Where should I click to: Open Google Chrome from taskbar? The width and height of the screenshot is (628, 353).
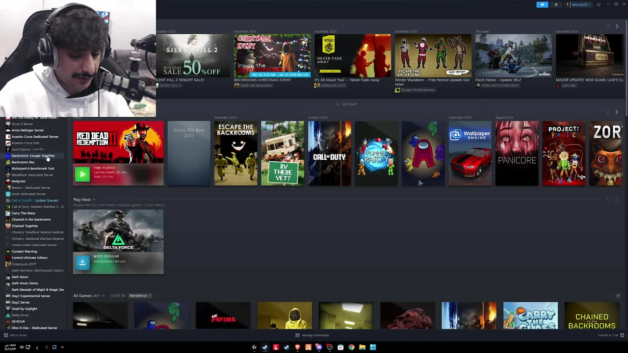(351, 347)
